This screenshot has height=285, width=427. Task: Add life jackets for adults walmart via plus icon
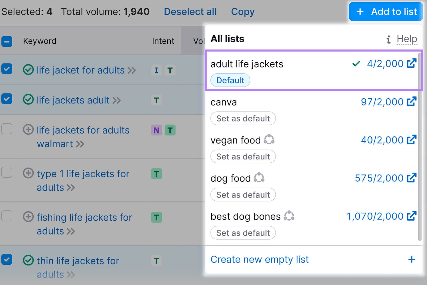(x=28, y=130)
